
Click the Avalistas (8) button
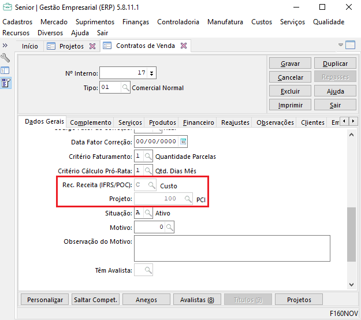click(197, 300)
